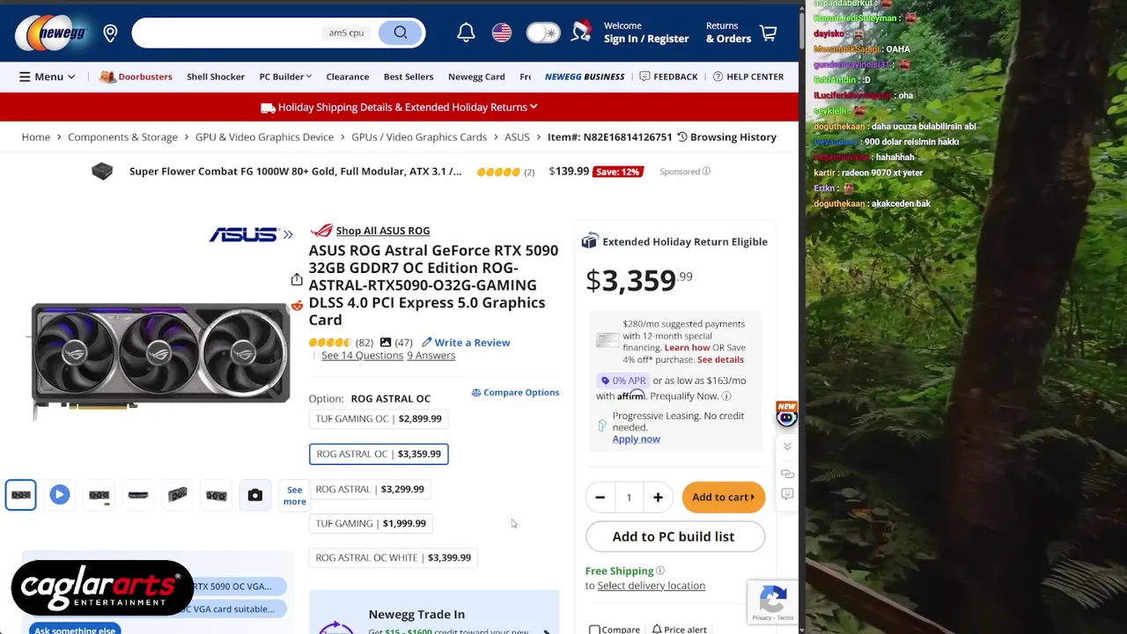1127x634 pixels.
Task: Open the location pin icon
Action: click(x=110, y=33)
